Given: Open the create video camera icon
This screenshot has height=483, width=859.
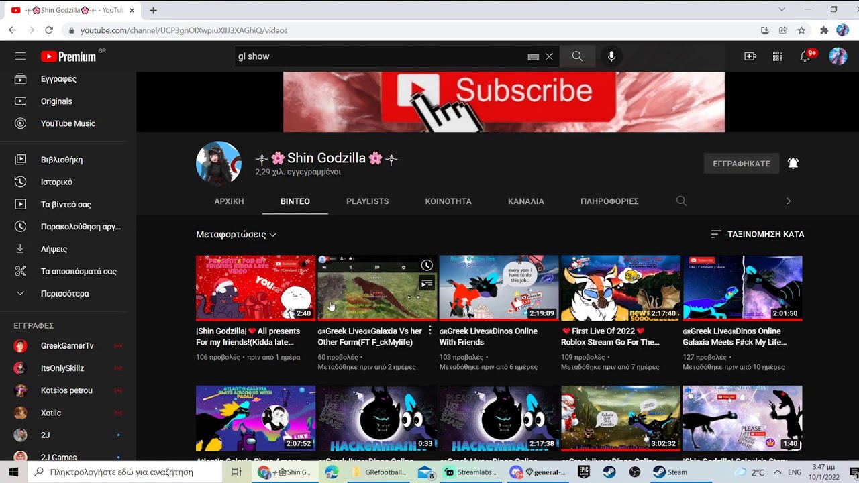Looking at the screenshot, I should pyautogui.click(x=750, y=56).
